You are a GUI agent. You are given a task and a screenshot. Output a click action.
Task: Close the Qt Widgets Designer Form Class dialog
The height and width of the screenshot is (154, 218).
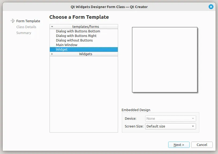click(x=211, y=7)
